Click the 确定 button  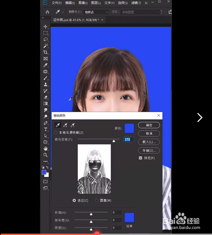click(x=149, y=125)
